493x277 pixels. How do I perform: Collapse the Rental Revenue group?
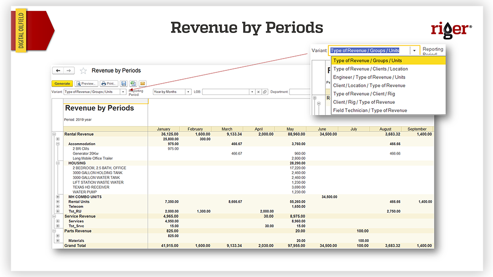pos(54,134)
